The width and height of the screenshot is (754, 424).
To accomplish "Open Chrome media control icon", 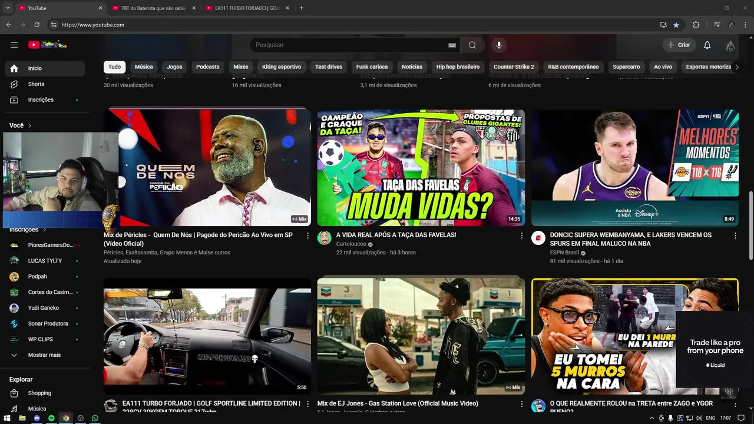I will coord(716,25).
